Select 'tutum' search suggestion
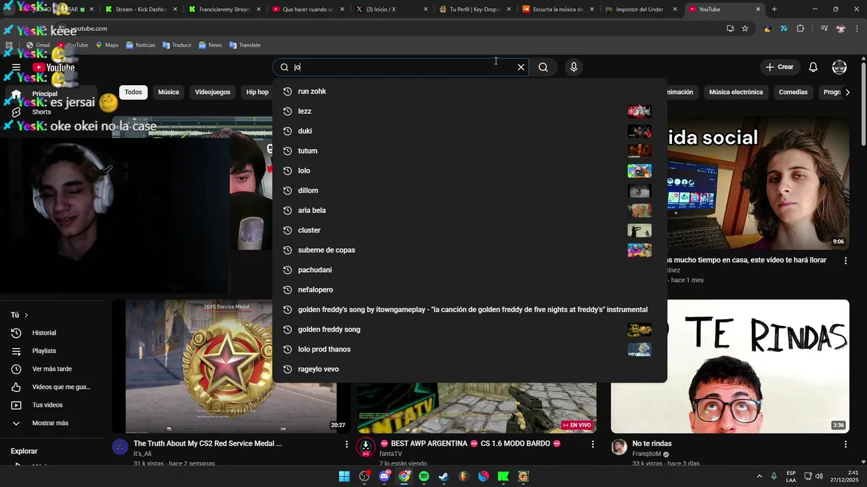Screen dimensions: 867x487 (470, 151)
